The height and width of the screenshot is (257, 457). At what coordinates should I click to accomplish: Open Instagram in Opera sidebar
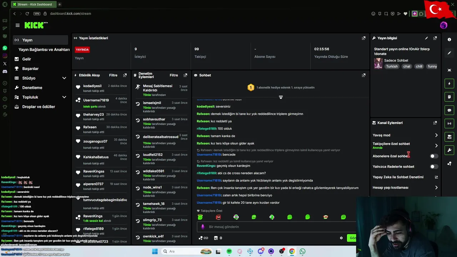(x=5, y=56)
